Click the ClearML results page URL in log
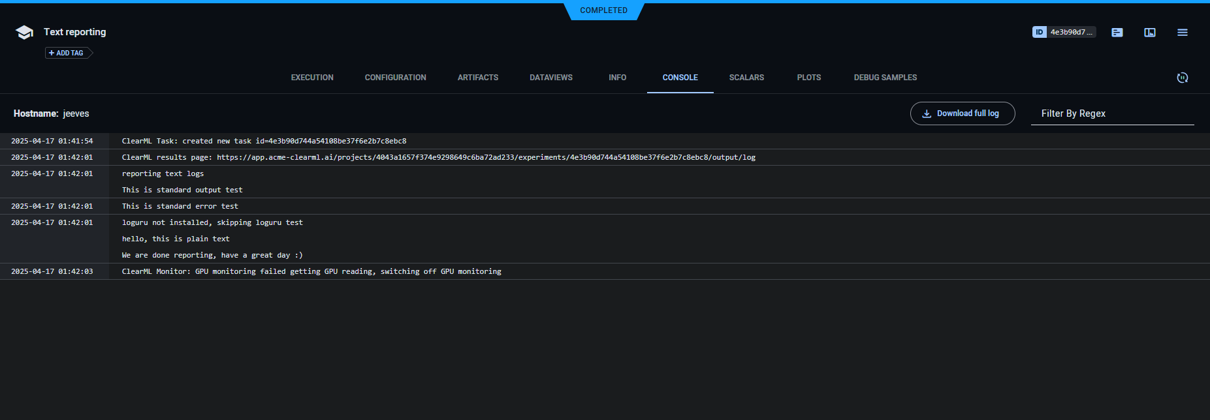Image resolution: width=1210 pixels, height=420 pixels. click(x=486, y=157)
